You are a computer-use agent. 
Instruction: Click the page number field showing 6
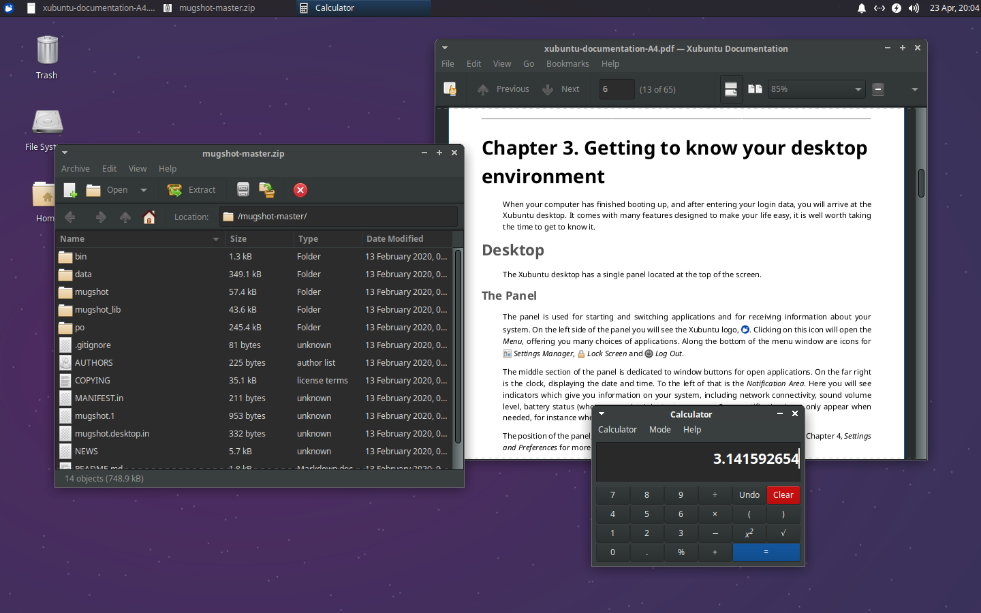pyautogui.click(x=617, y=89)
